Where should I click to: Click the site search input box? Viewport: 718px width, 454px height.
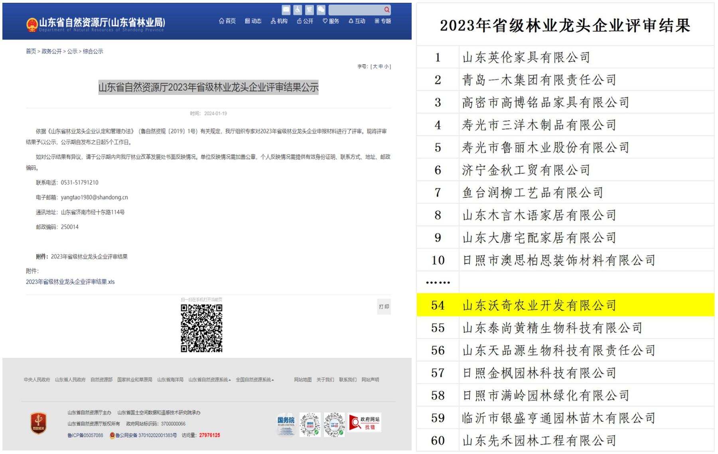[356, 10]
